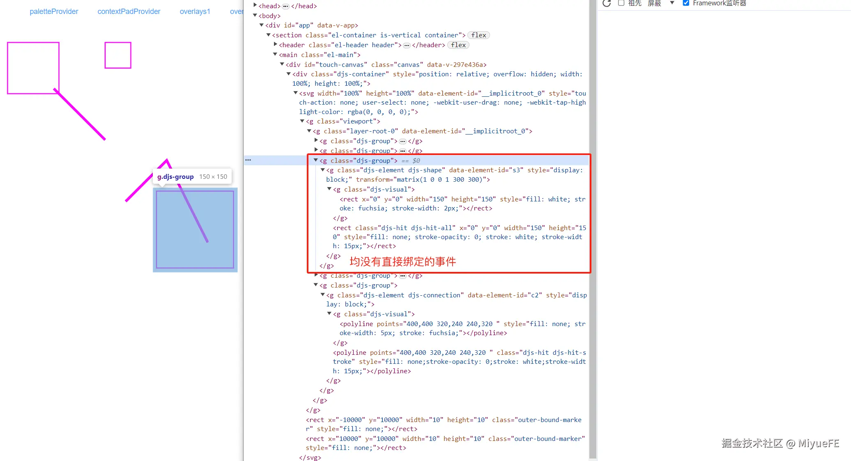The height and width of the screenshot is (461, 851).
Task: Expand the head element
Action: [x=255, y=5]
